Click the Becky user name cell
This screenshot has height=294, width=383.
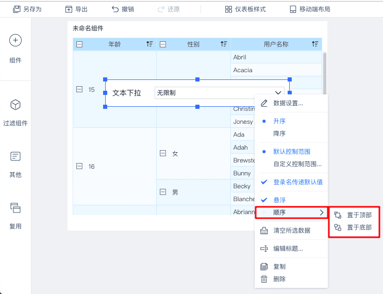[x=243, y=186]
